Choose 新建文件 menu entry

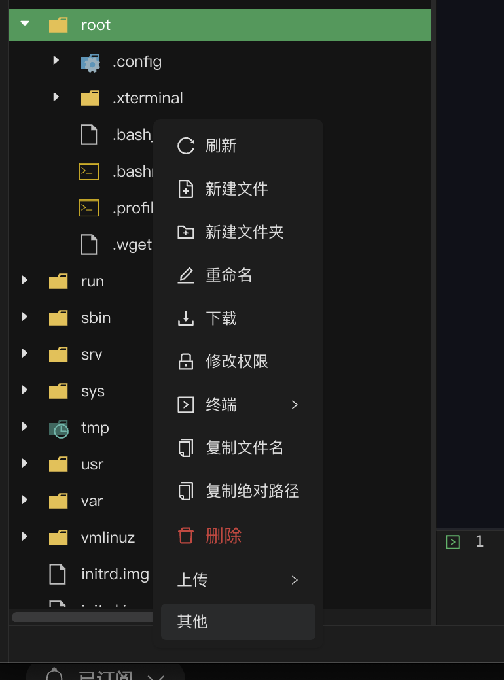(x=238, y=189)
